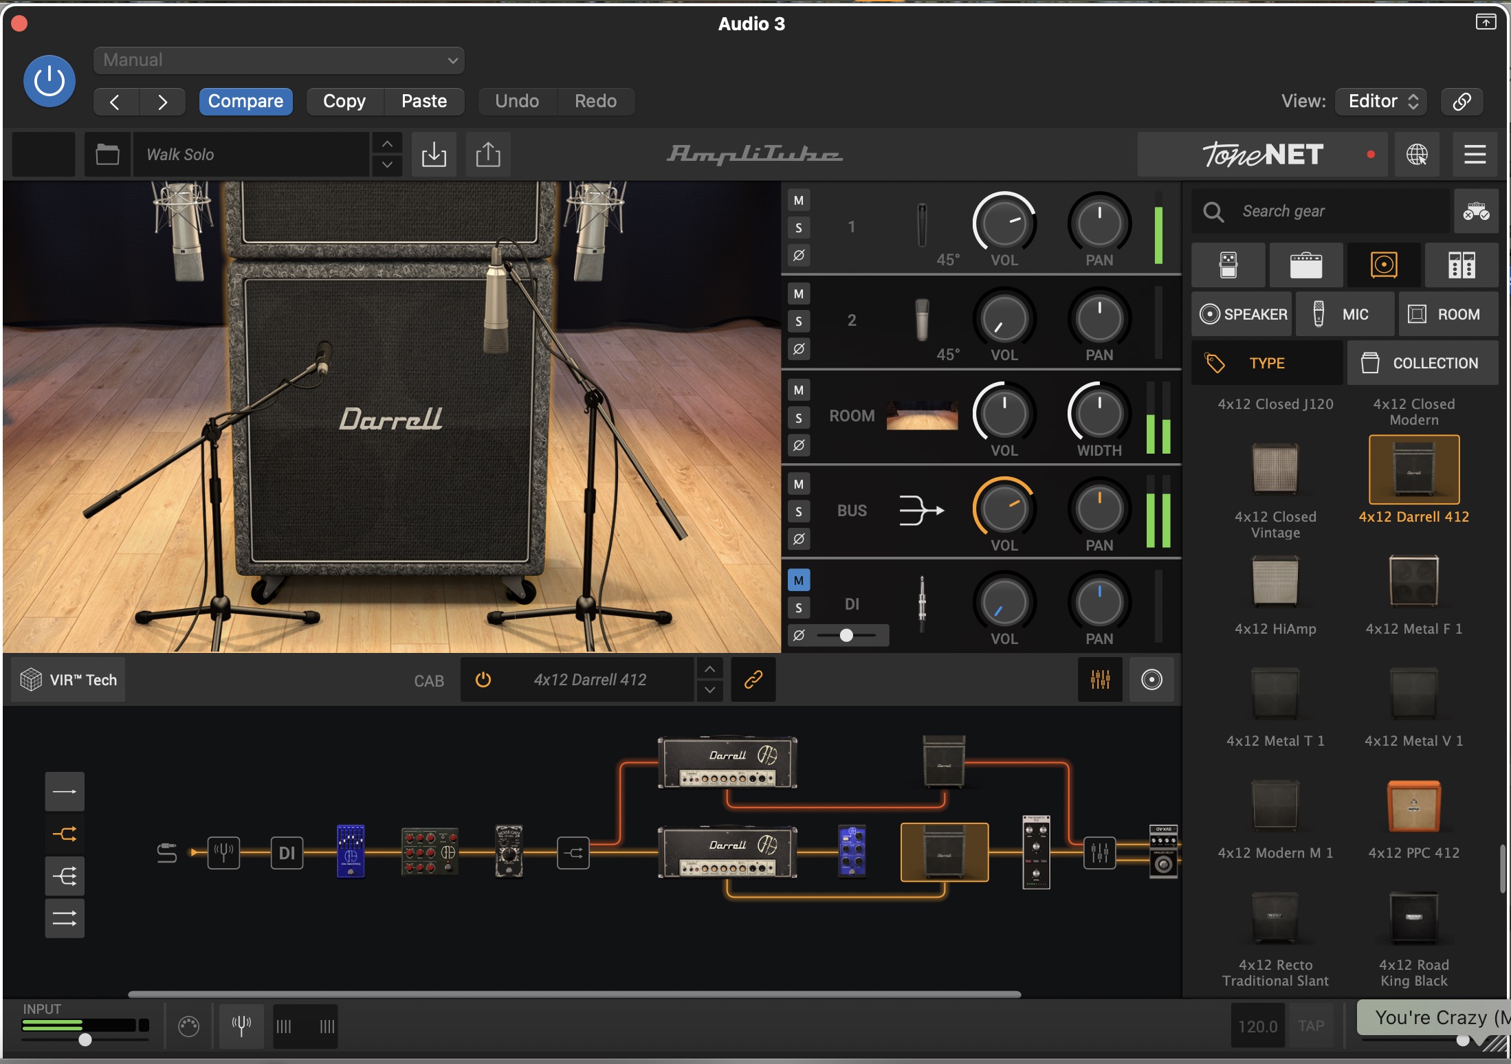Go to previous preset arrow

(115, 102)
